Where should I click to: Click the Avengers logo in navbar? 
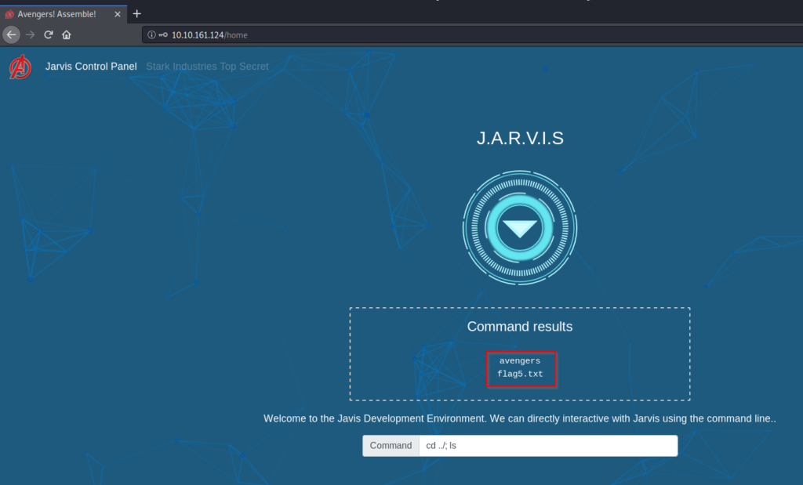click(20, 67)
